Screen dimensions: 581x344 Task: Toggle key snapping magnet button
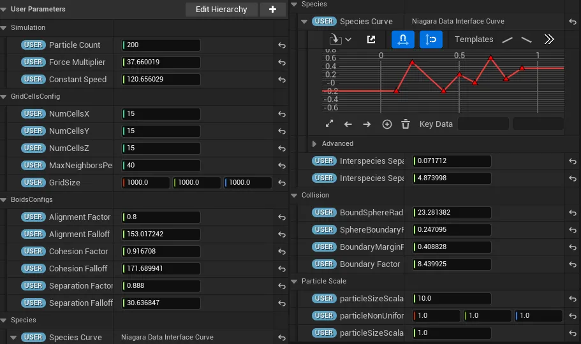click(x=403, y=39)
